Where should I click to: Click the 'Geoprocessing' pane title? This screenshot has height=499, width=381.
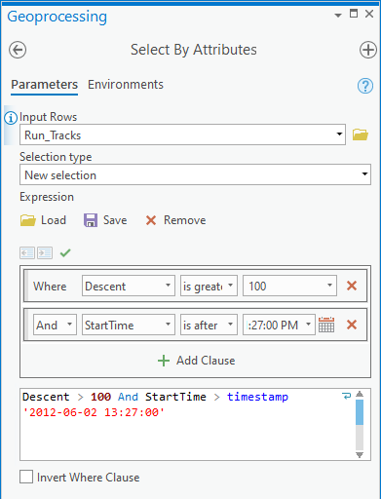57,17
